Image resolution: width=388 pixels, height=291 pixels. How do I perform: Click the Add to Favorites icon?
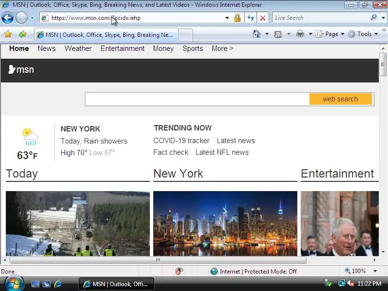click(x=22, y=34)
